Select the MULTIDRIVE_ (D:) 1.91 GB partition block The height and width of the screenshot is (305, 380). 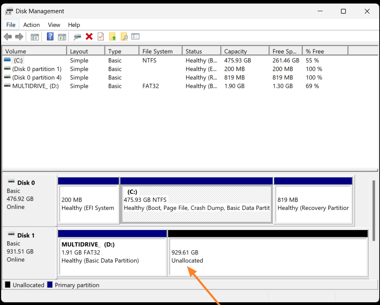pos(113,253)
